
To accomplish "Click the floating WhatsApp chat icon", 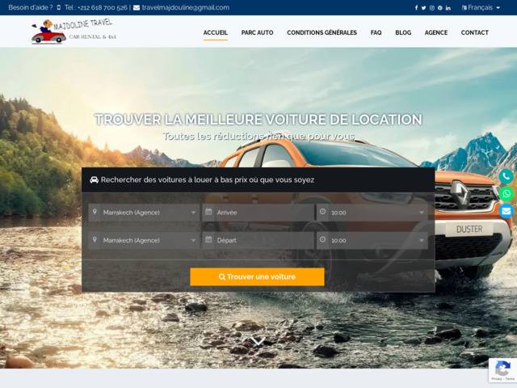I will (506, 194).
